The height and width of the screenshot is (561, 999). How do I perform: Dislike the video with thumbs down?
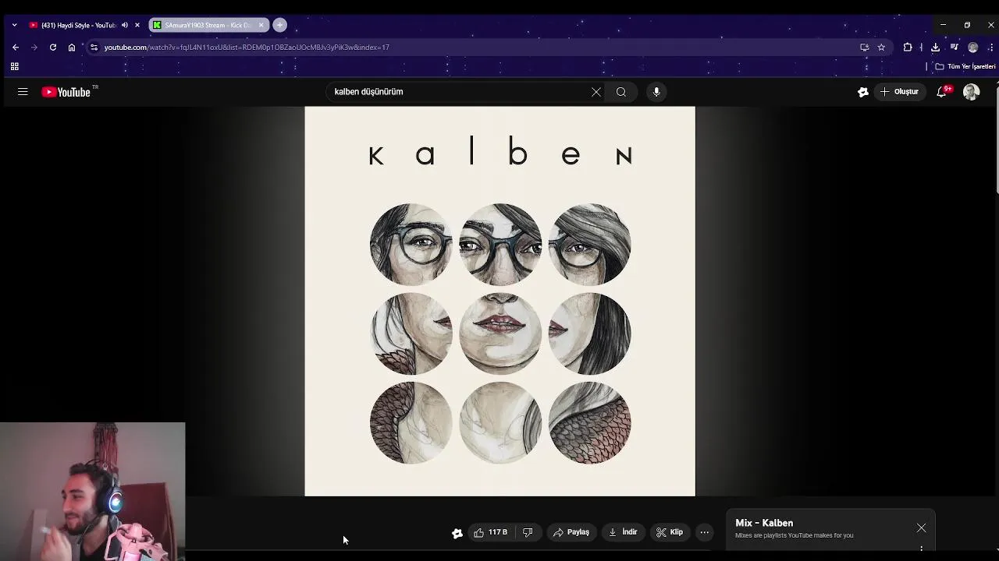[x=528, y=532]
